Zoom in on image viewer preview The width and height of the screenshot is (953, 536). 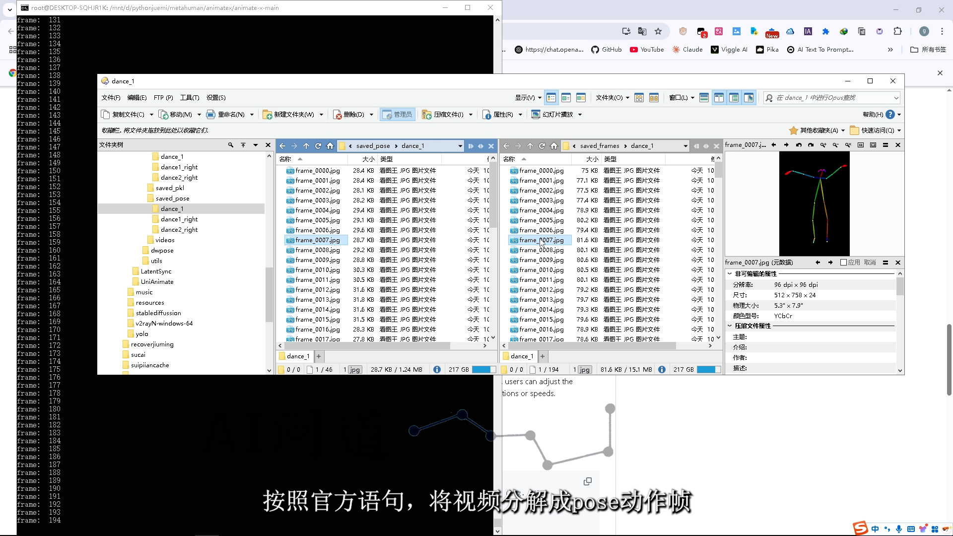tap(823, 145)
